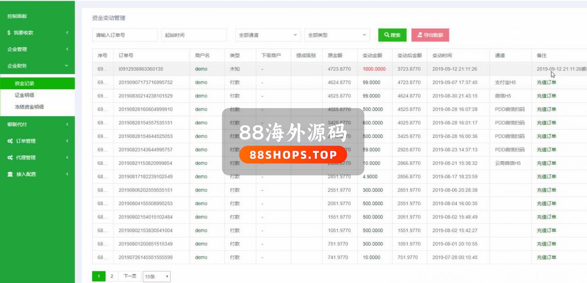
Task: Open the 全部类型 type dropdown
Action: 337,35
